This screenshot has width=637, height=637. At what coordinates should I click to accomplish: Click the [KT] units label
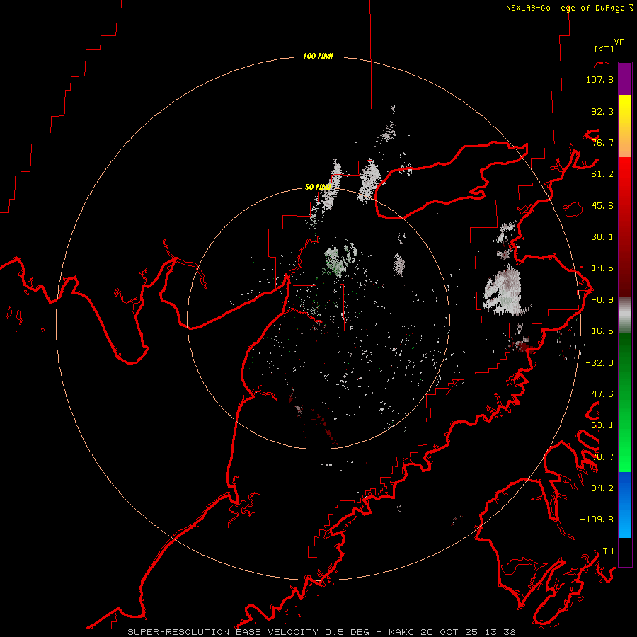[604, 49]
